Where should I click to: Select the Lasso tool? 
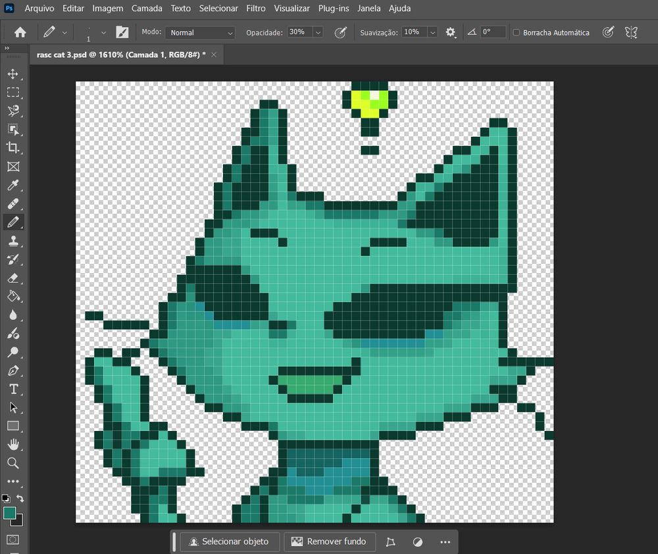[x=13, y=111]
